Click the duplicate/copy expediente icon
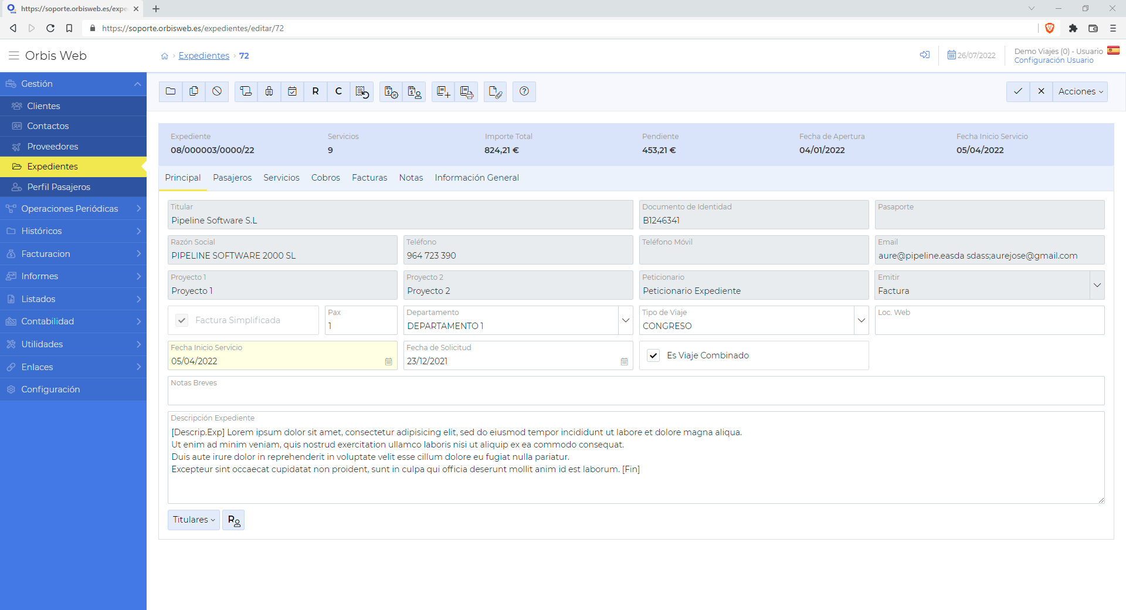This screenshot has width=1126, height=610. click(194, 91)
